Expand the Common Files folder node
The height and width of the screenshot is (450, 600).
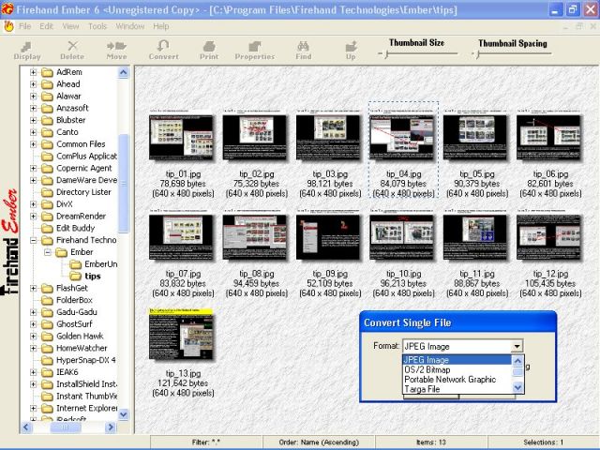click(x=34, y=144)
